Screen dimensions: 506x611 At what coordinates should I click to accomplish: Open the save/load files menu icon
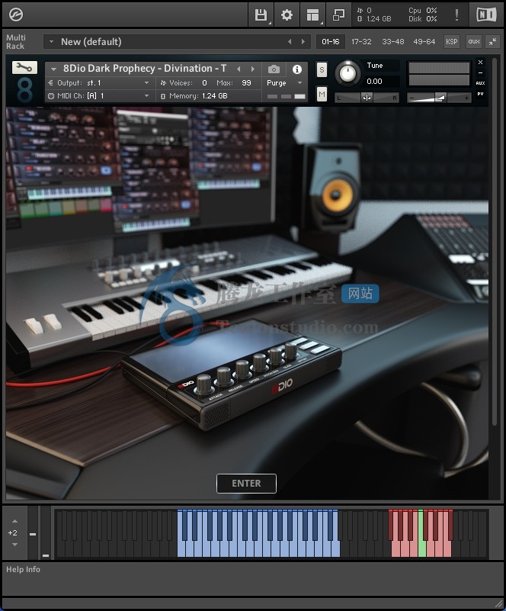[x=261, y=15]
